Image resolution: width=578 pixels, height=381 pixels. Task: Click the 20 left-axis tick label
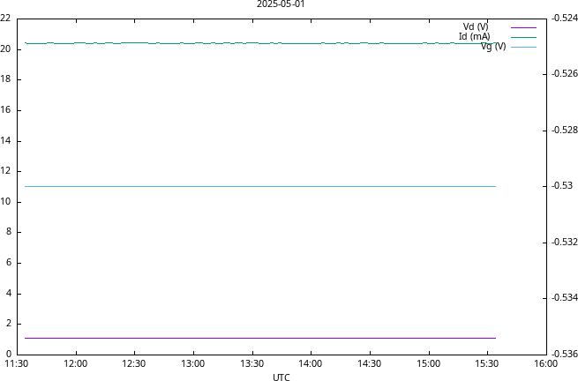(x=5, y=49)
